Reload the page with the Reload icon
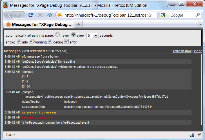 pyautogui.click(x=31, y=15)
